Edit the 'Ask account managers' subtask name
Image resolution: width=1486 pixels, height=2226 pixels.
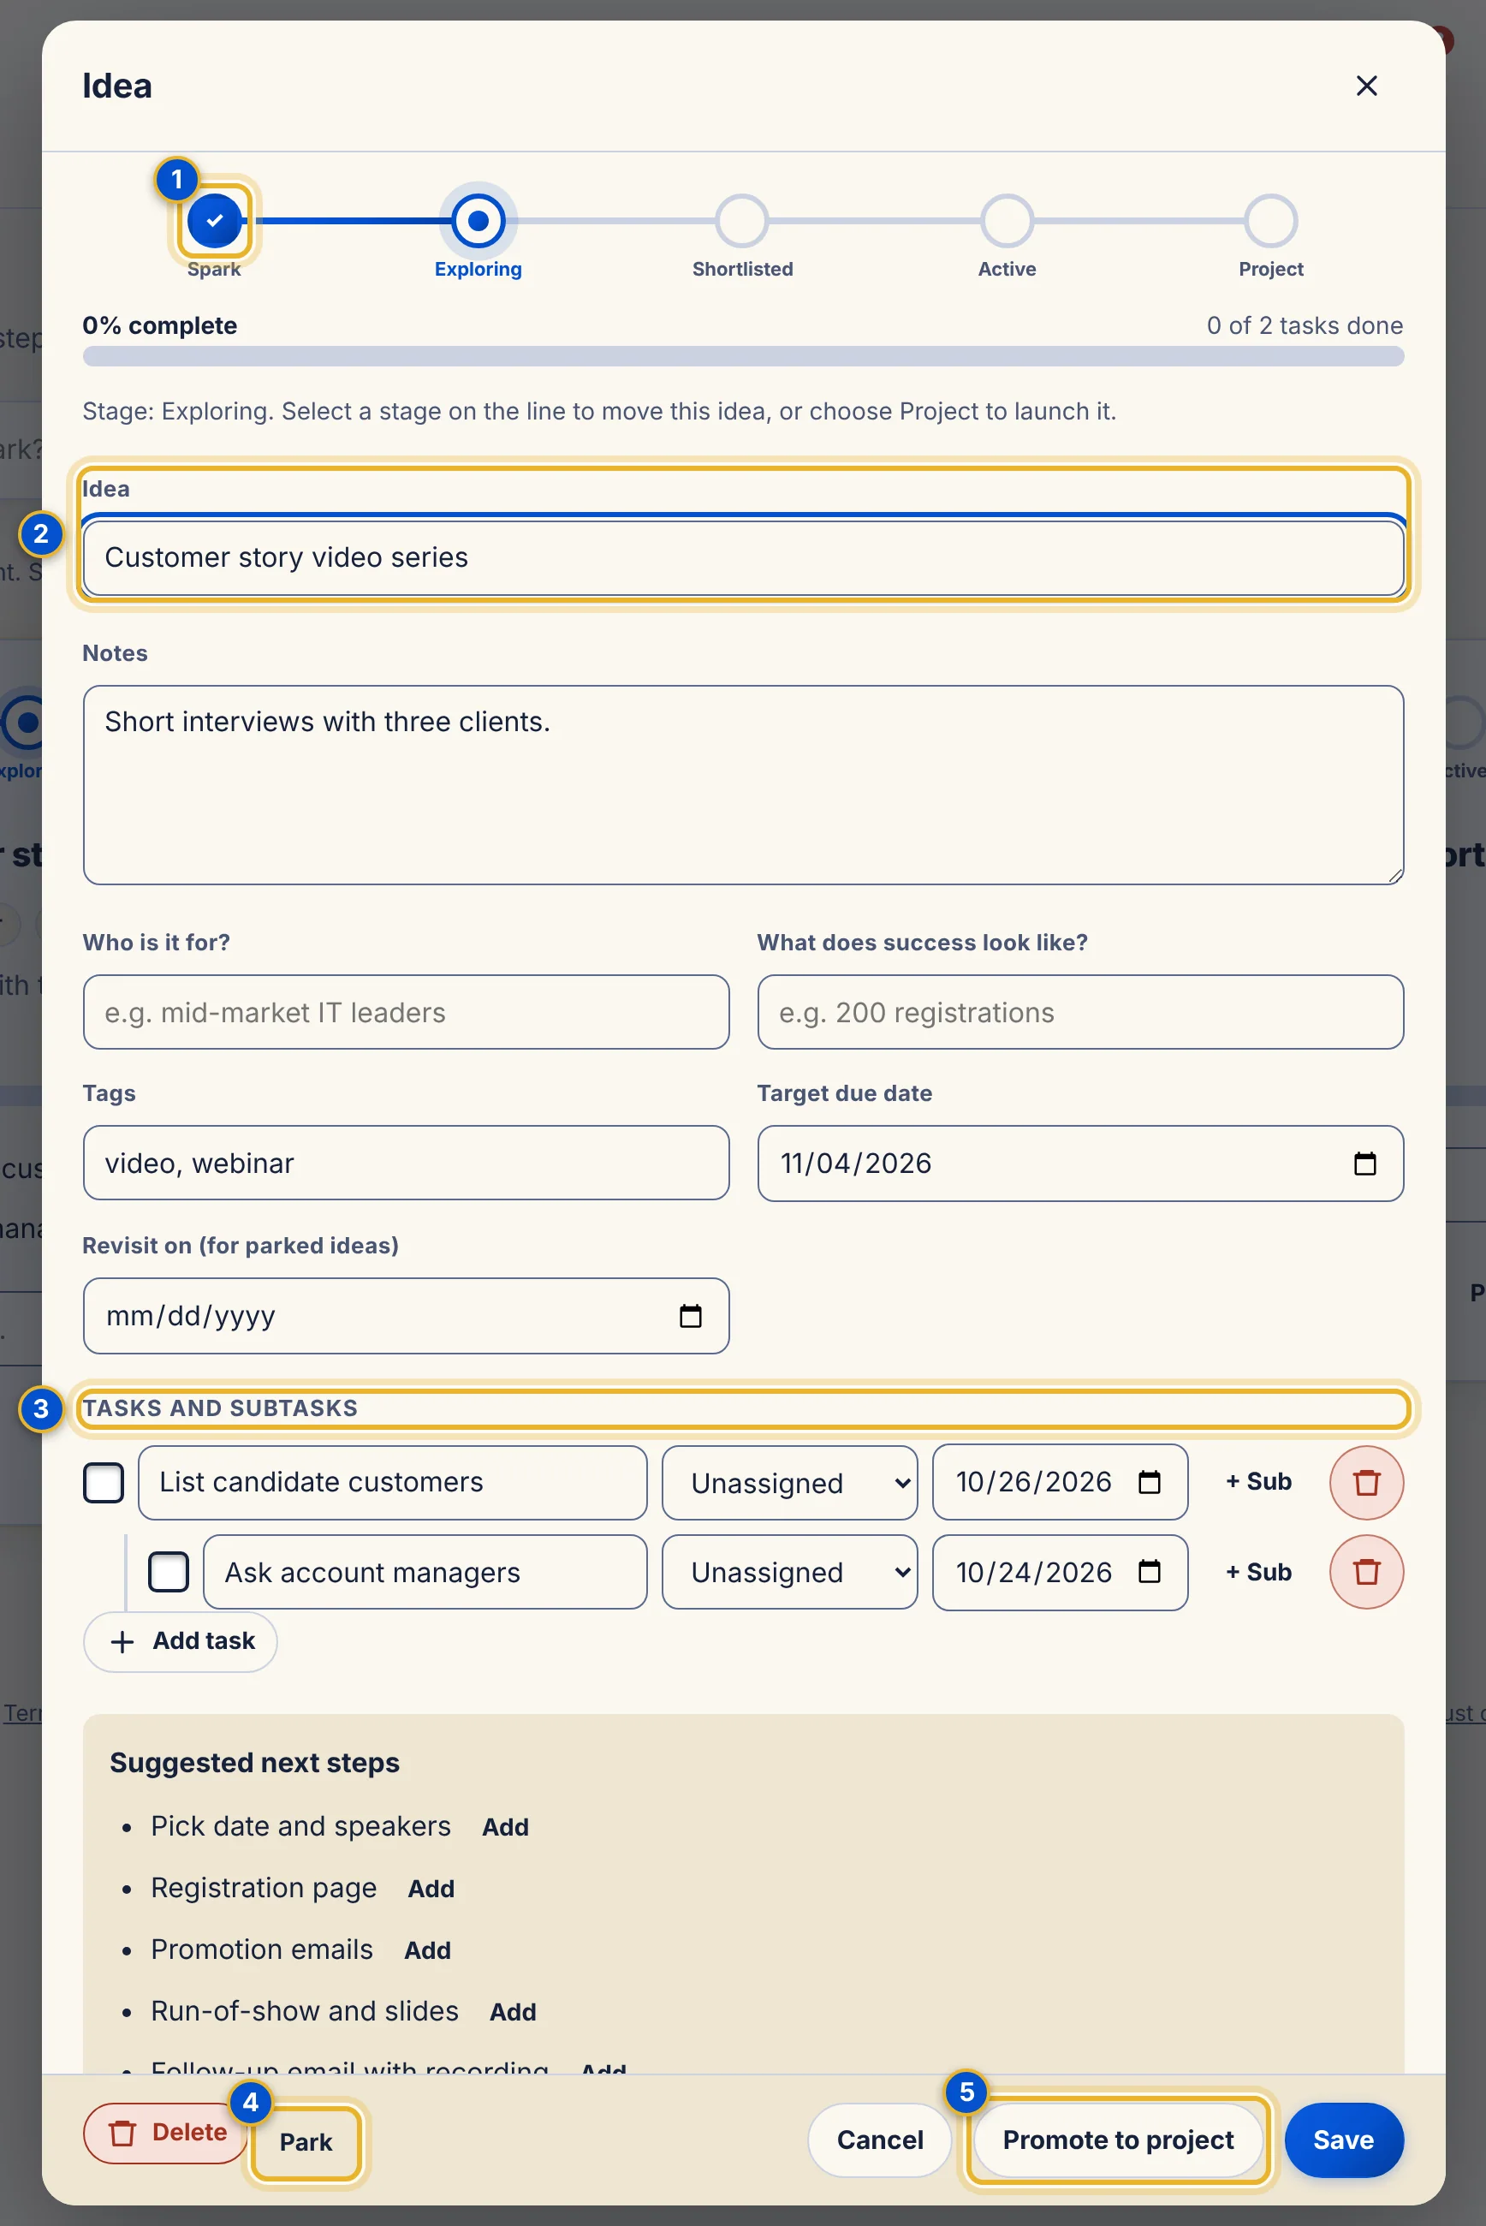pyautogui.click(x=425, y=1571)
